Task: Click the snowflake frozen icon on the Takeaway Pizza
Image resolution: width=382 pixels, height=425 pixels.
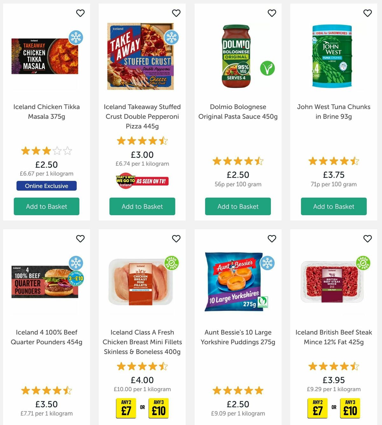Action: [x=171, y=37]
